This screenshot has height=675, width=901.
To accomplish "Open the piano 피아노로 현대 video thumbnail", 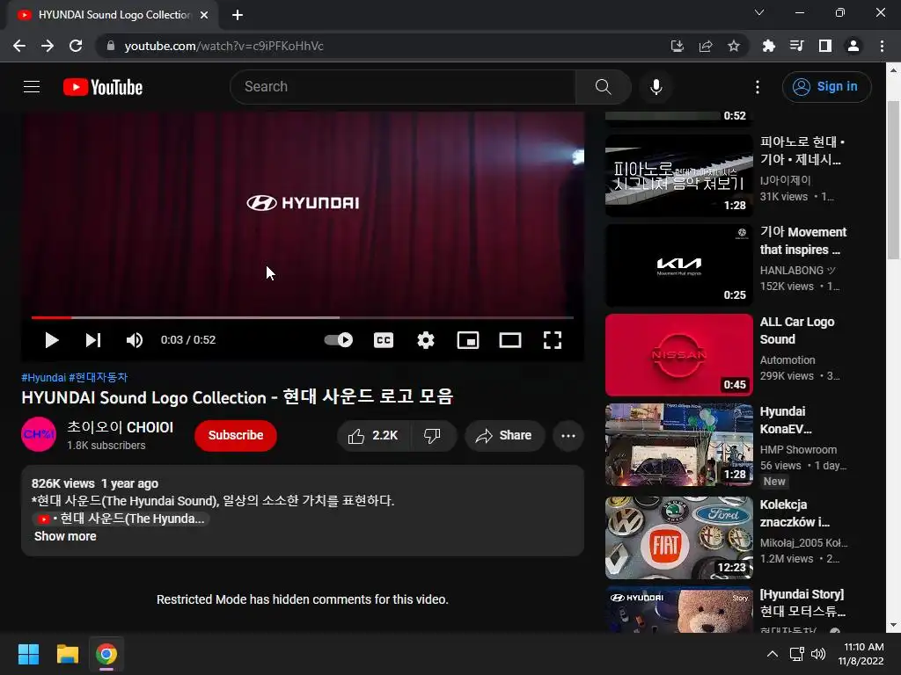I will point(678,175).
